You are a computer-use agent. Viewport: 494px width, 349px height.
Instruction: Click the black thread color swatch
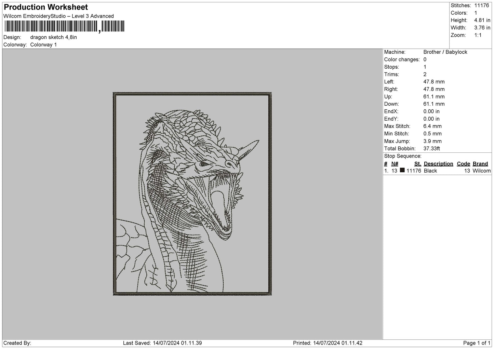402,170
